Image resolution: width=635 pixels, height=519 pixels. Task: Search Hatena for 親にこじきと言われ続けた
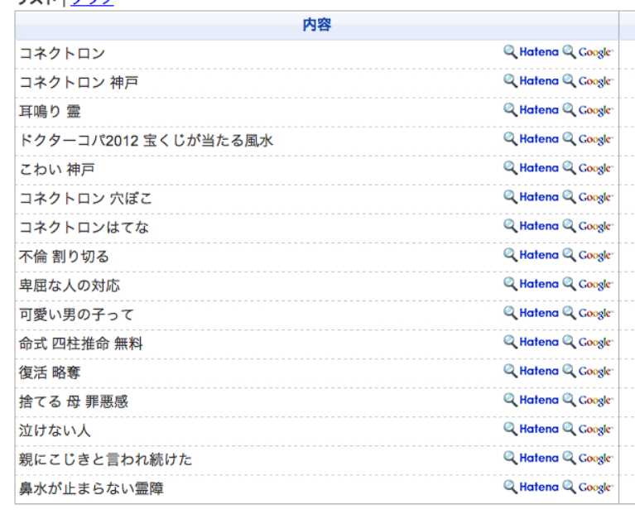(531, 458)
